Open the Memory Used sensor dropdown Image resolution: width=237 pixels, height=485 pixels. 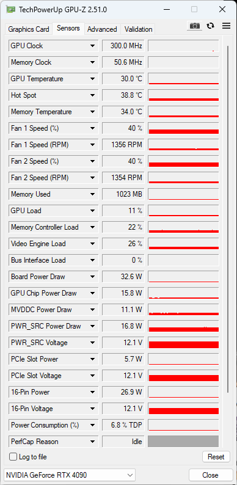(x=92, y=194)
